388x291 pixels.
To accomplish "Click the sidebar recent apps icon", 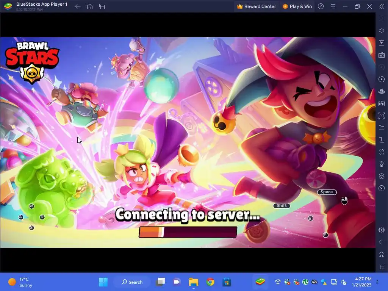I will tap(381, 266).
